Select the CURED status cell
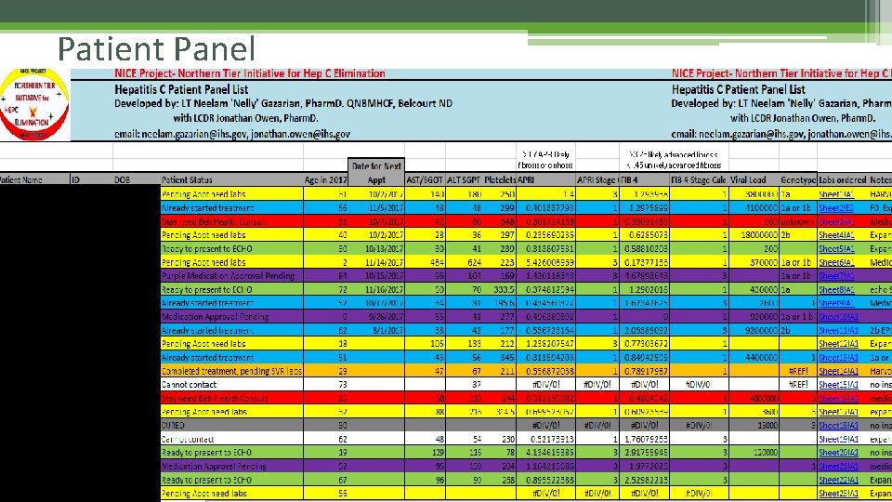The width and height of the screenshot is (892, 502). 231,425
